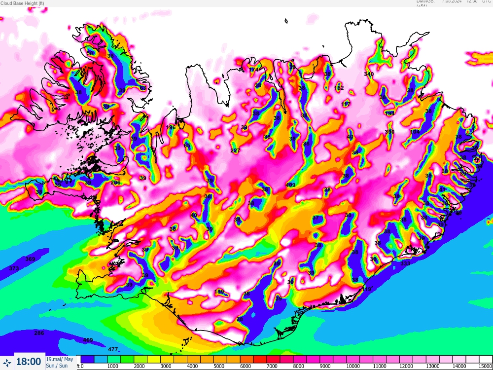Viewport: 493px width, 370px height.
Task: Click the 8000 legend scale label
Action: pos(299,366)
